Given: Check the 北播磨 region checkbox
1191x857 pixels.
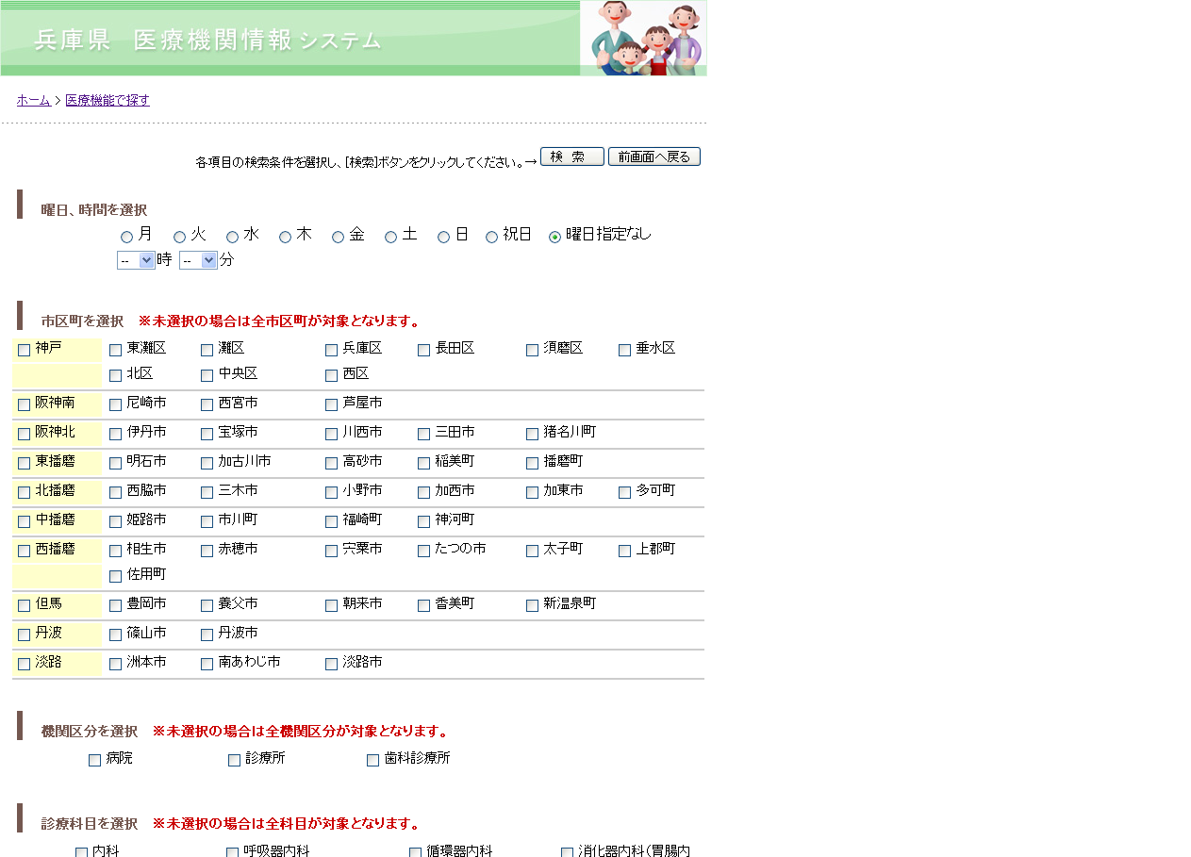Looking at the screenshot, I should [25, 493].
